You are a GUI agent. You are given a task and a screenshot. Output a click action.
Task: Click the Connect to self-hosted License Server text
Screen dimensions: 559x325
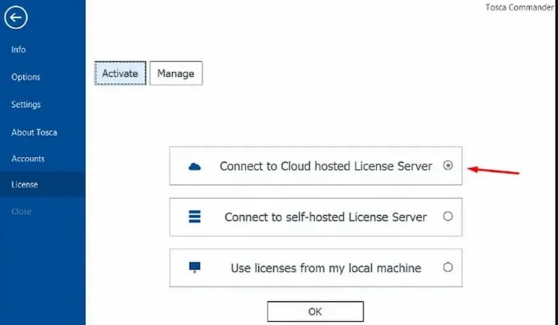click(326, 217)
